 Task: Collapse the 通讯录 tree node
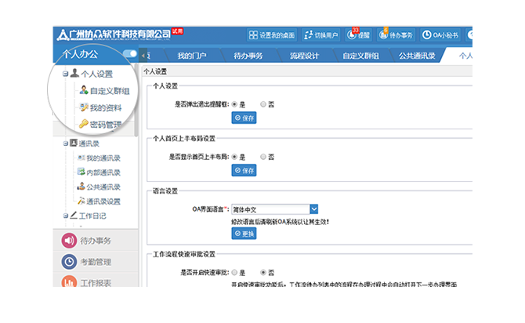pyautogui.click(x=65, y=144)
